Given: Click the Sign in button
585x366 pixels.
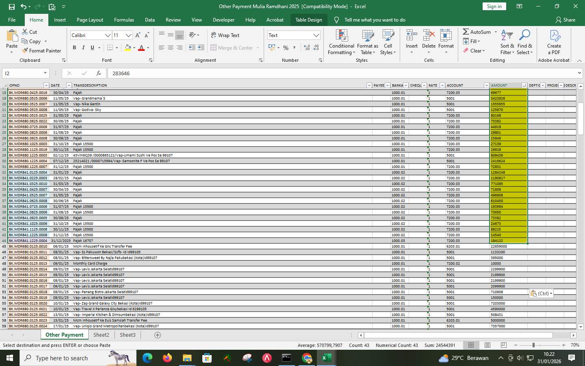Looking at the screenshot, I should 494,7.
